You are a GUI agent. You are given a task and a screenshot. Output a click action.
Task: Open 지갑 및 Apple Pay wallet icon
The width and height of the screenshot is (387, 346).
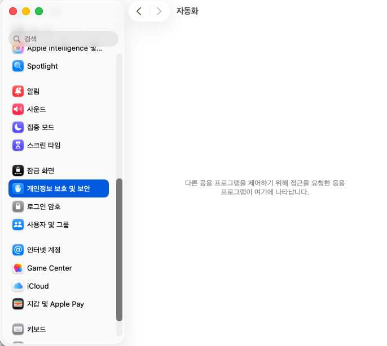(18, 304)
